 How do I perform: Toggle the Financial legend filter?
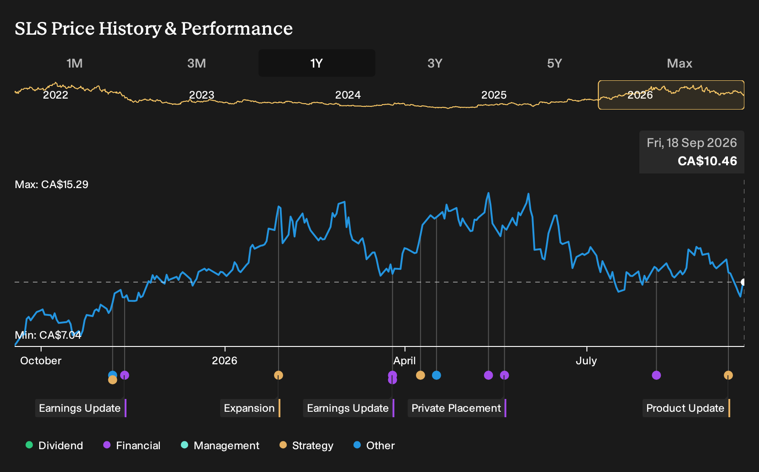click(x=132, y=446)
